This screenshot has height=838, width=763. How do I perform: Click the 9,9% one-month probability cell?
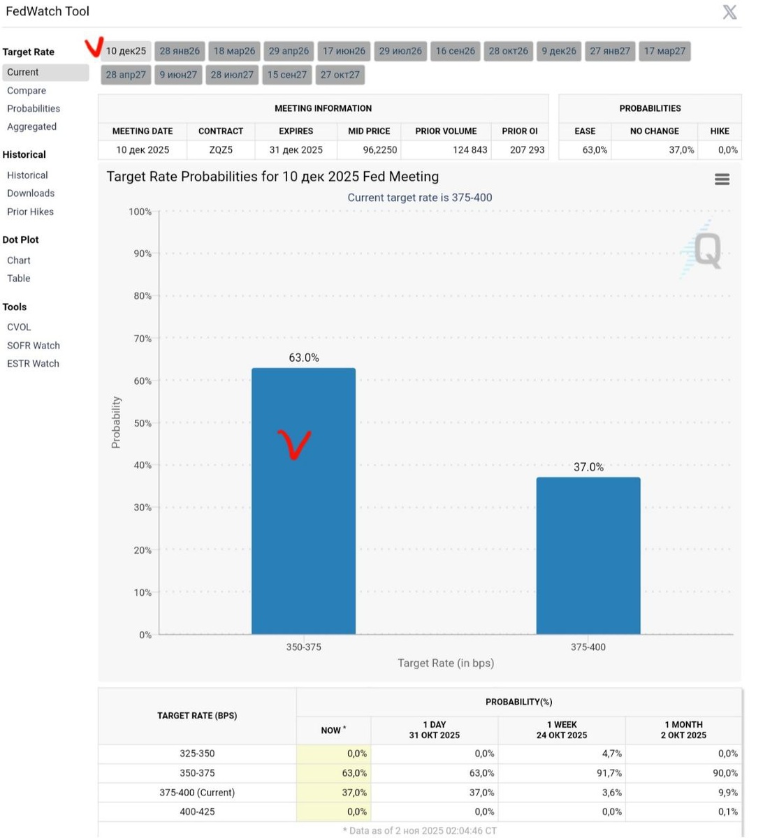tap(683, 793)
